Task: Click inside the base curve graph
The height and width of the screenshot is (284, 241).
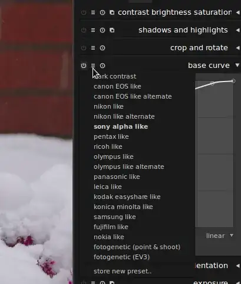Action: pyautogui.click(x=214, y=154)
